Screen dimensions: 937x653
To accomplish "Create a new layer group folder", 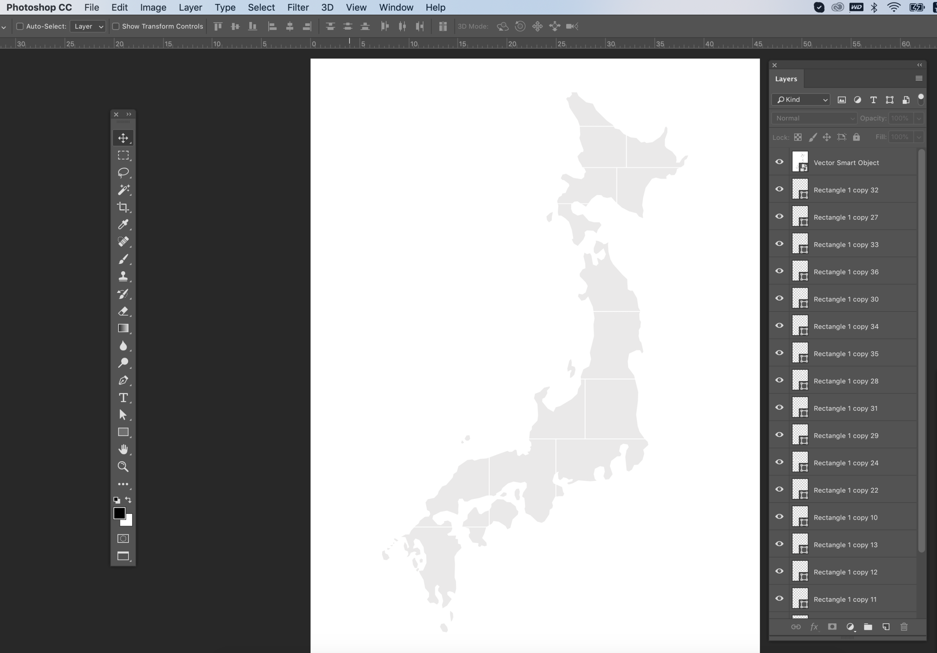I will tap(868, 627).
